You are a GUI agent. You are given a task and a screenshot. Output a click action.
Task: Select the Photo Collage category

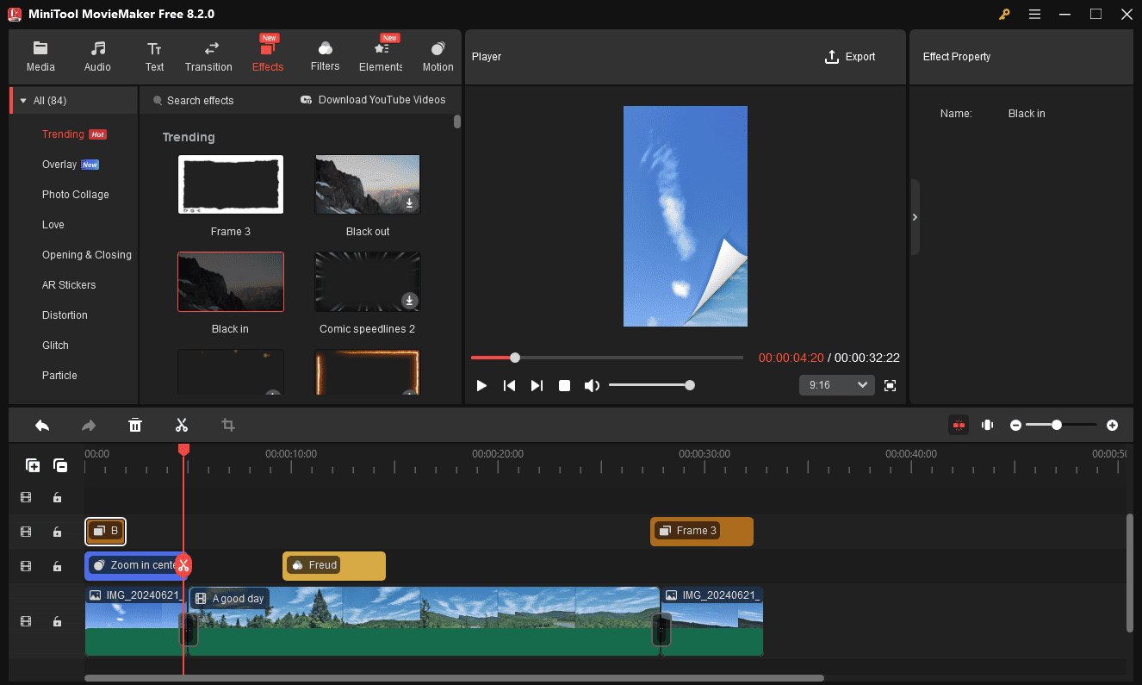[x=74, y=195]
